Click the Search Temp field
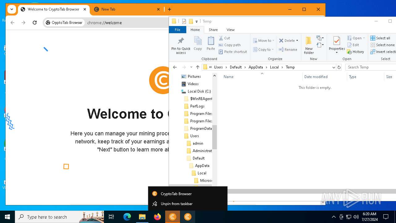 370,67
